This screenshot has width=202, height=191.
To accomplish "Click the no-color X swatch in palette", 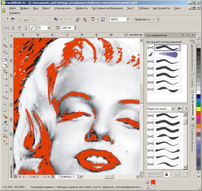I will click(x=198, y=46).
